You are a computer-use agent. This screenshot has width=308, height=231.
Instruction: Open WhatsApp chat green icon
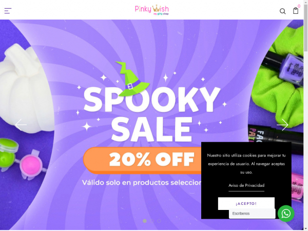point(286,214)
